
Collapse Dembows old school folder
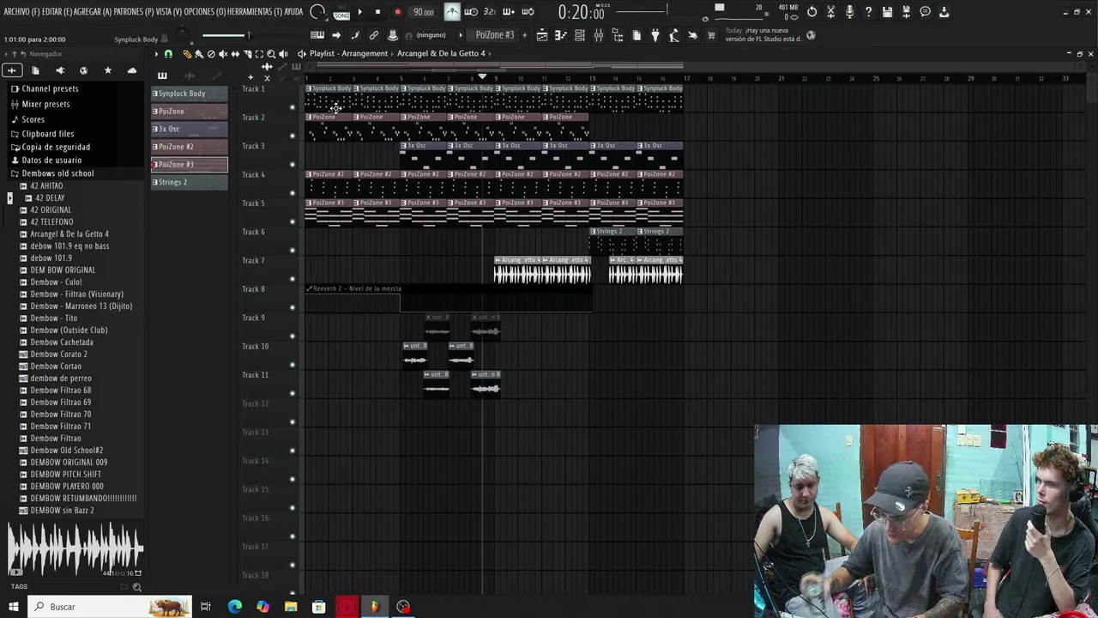[x=57, y=173]
